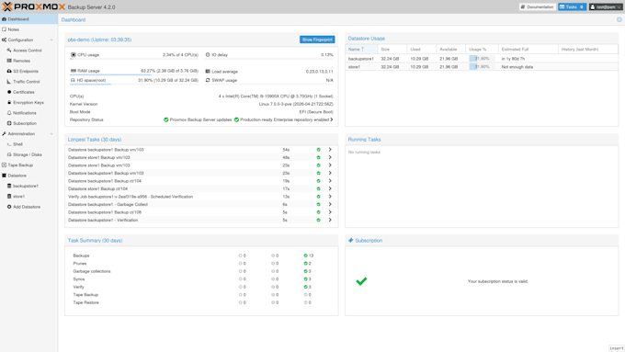The height and width of the screenshot is (352, 625).
Task: Click the Subscription panel title icon
Action: 351,241
